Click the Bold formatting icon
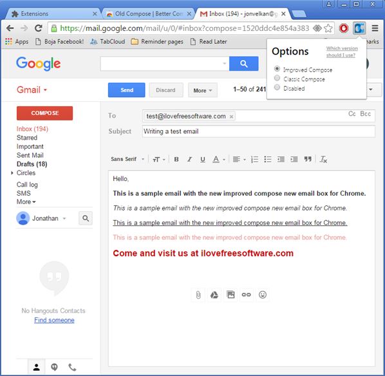 pyautogui.click(x=176, y=160)
